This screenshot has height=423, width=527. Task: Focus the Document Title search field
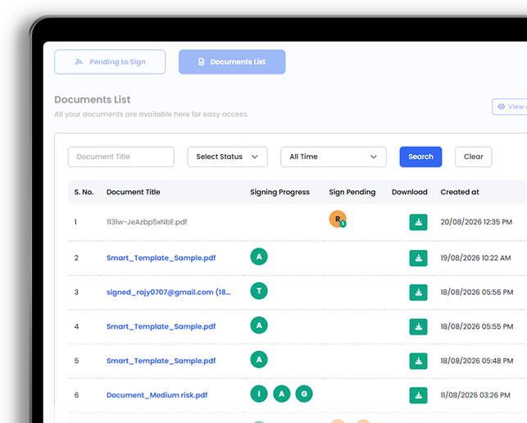(121, 157)
